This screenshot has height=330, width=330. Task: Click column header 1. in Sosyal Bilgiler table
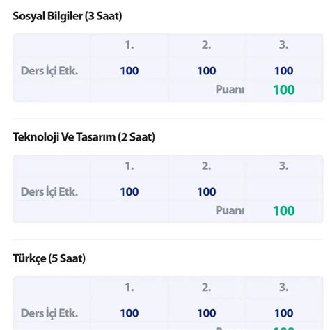[129, 45]
